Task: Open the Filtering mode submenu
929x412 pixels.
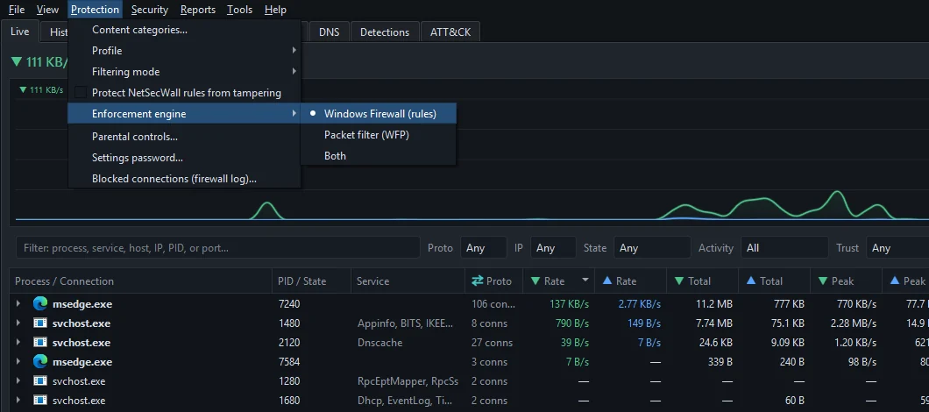Action: (x=184, y=72)
